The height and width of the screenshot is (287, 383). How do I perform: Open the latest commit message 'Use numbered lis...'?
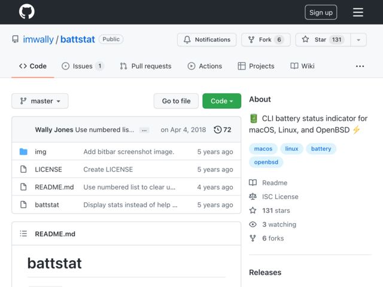tap(105, 130)
